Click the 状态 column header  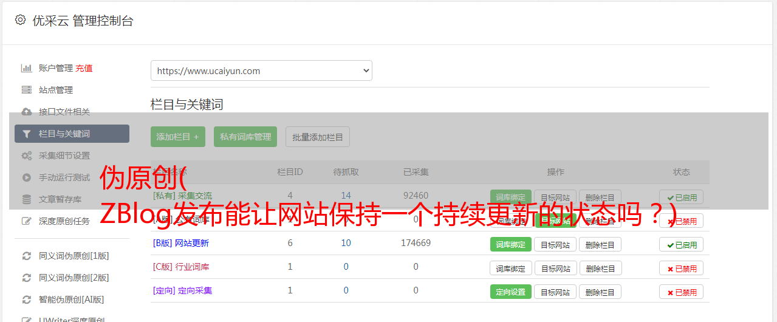(682, 172)
